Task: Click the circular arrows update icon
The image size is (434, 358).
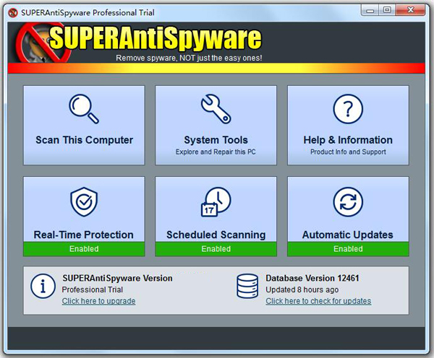Action: (348, 202)
